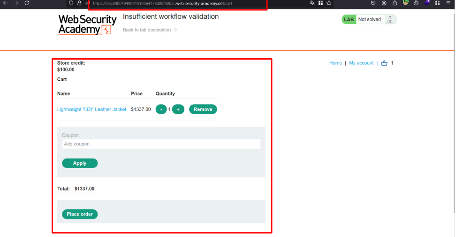The image size is (456, 237).
Task: Open the Lightweight l33t Leather Jacket link
Action: click(x=91, y=109)
